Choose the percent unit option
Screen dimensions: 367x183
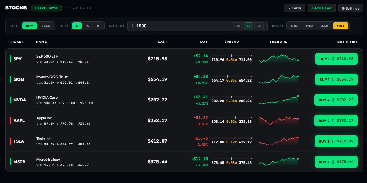coord(88,26)
